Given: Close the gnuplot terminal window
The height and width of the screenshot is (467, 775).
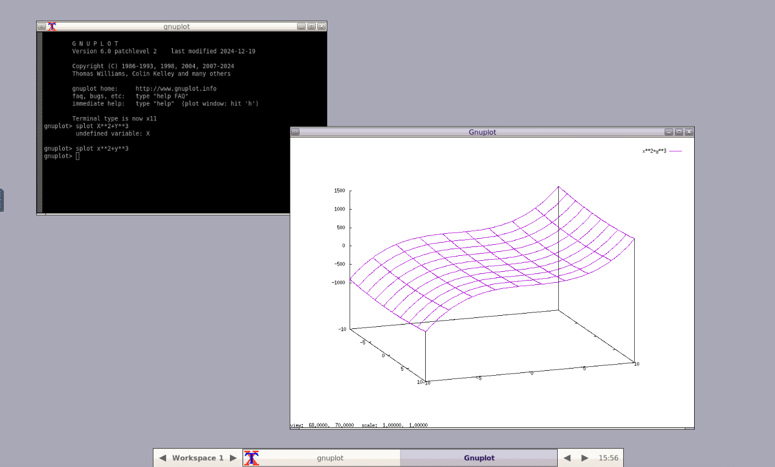Looking at the screenshot, I should 322,26.
